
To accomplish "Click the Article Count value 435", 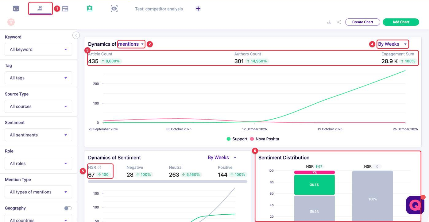I will click(93, 61).
